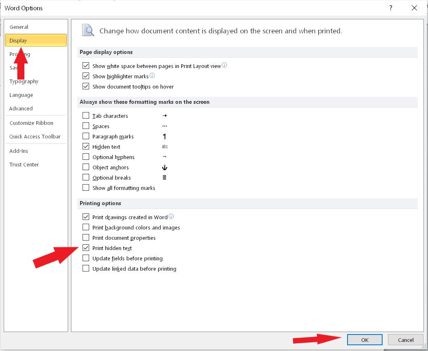
Task: Open Advanced options category
Action: pyautogui.click(x=36, y=108)
